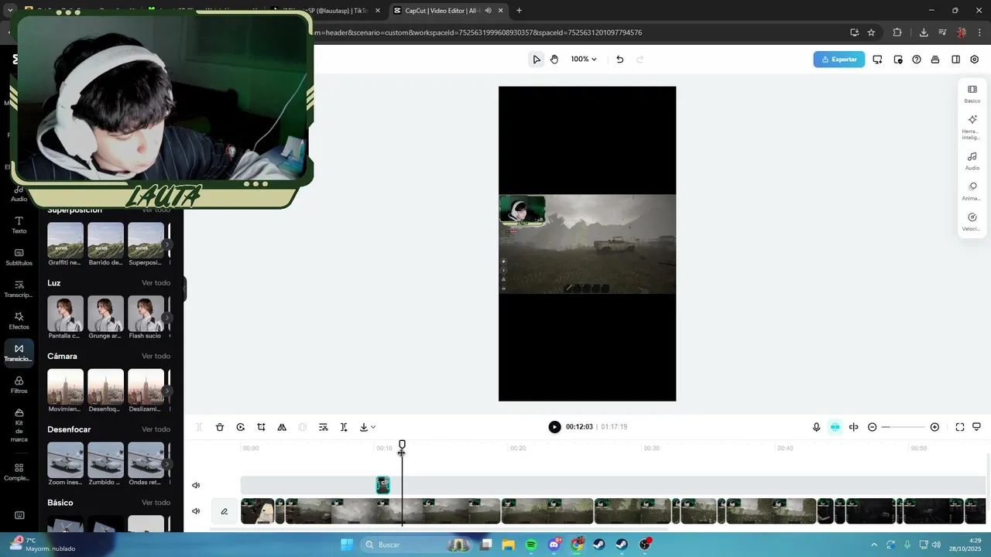Image resolution: width=991 pixels, height=557 pixels.
Task: Open the settings hexagon icon
Action: 975,60
